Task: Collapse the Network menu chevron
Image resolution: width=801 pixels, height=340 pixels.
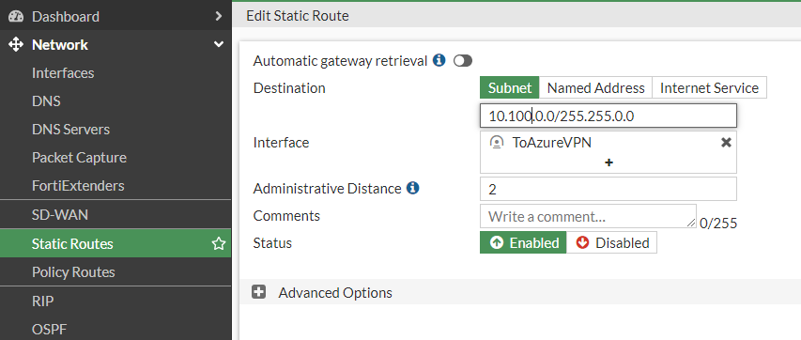Action: pos(219,44)
